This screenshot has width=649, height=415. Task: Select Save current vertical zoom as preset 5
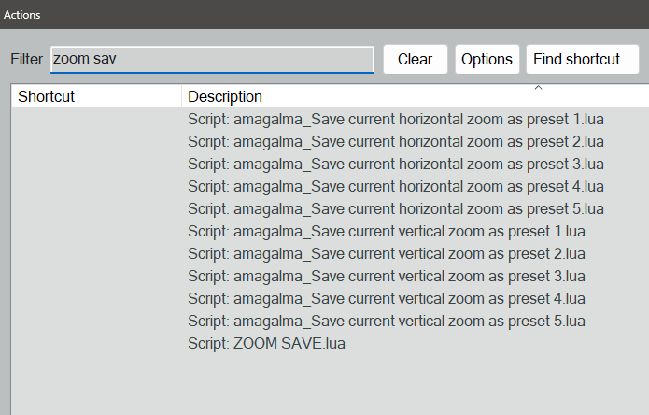click(x=386, y=321)
